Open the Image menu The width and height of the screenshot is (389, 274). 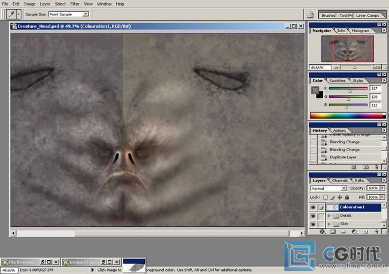29,4
